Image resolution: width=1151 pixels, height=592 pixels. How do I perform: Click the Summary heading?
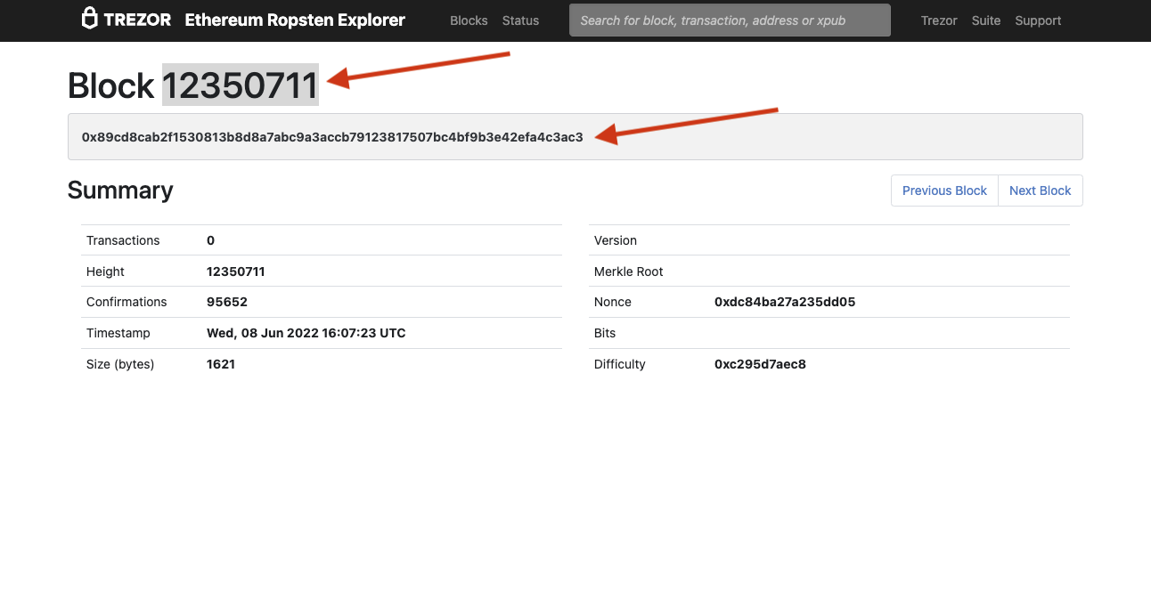[120, 191]
